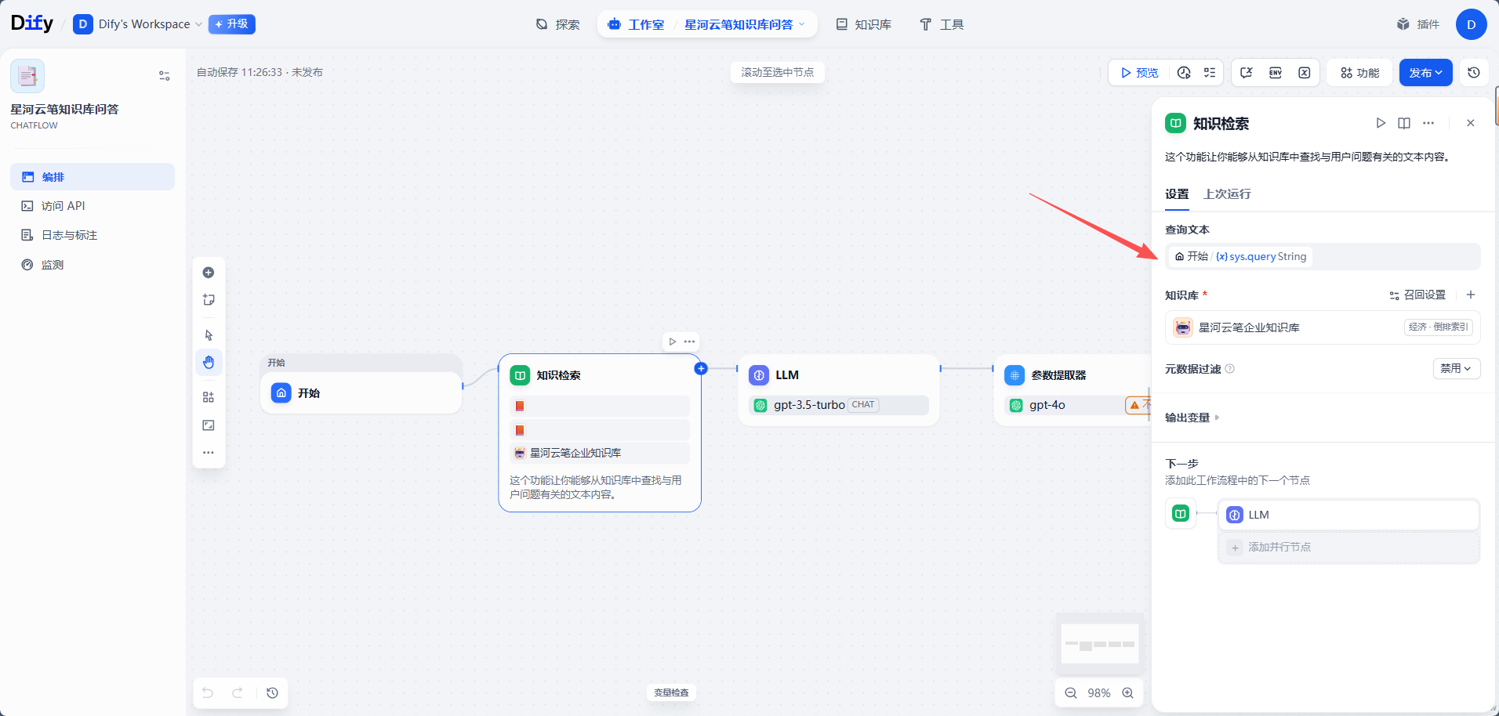1499x716 pixels.
Task: Click the 预览 preview button
Action: [1139, 73]
